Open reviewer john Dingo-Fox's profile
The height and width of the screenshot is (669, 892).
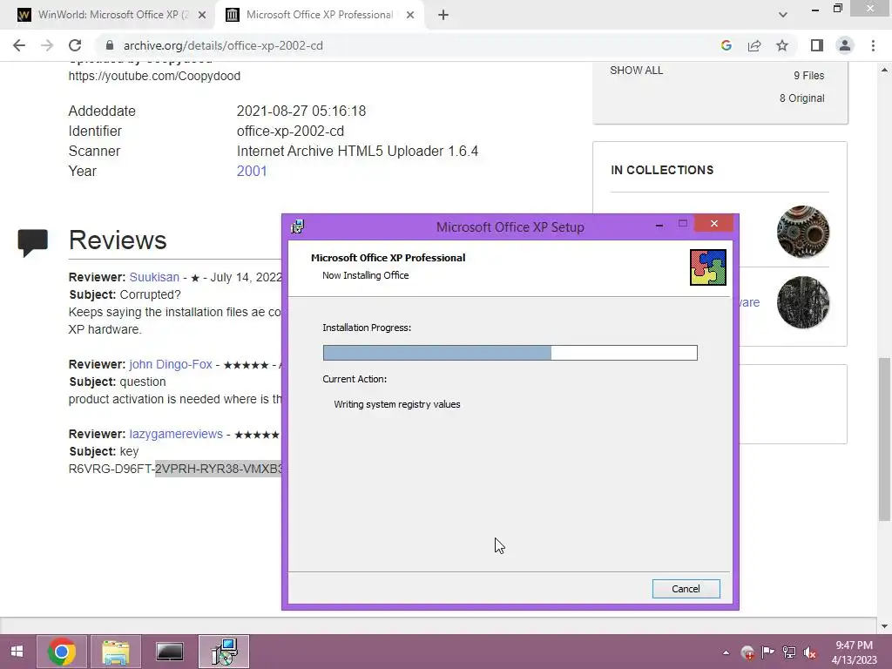coord(171,364)
